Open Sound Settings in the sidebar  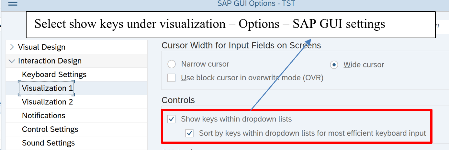coord(48,143)
